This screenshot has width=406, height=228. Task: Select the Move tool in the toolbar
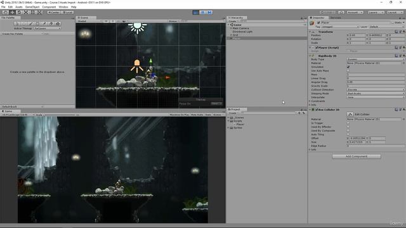(12, 12)
